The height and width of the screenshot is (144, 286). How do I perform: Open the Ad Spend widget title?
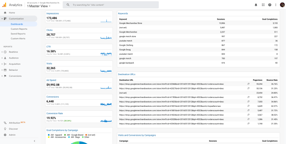point(51,80)
